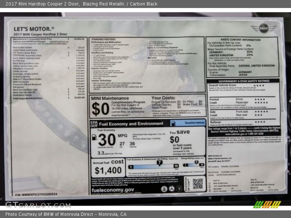This screenshot has height=218, width=291.
Task: Select the VIN: WMWXP5C37H2G60534 text
Action: pos(36,194)
